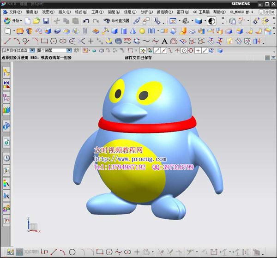Click the sketch-in-task-environment icon at bottom left
Viewport: 277px width, 258px height.
tap(10, 252)
